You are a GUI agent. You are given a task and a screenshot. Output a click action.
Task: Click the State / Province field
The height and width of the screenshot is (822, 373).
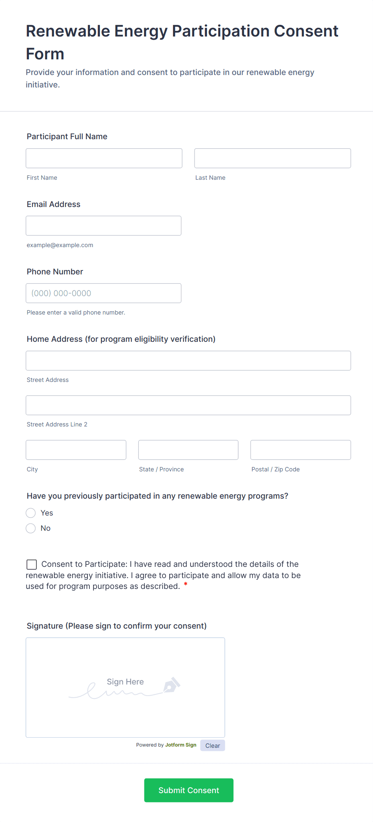(188, 450)
